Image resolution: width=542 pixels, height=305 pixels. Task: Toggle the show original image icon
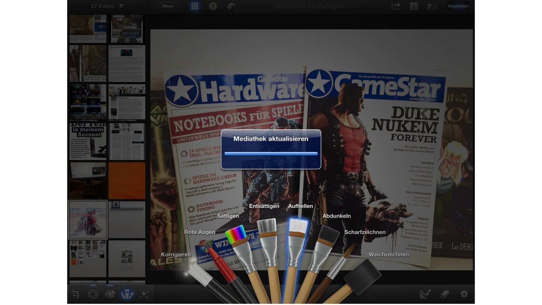tap(432, 6)
